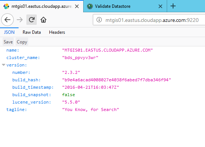Viewport: 205px width, 147px height.
Task: Click the false value of build_snapshot
Action: (x=68, y=95)
